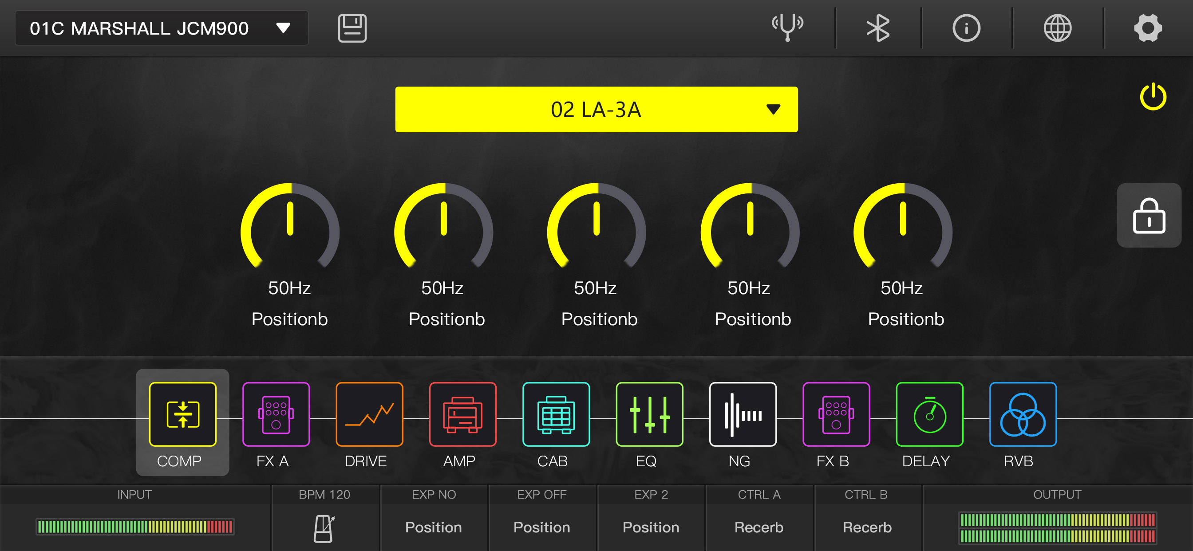Select the CAB cabinet block
This screenshot has width=1193, height=551.
click(x=556, y=414)
